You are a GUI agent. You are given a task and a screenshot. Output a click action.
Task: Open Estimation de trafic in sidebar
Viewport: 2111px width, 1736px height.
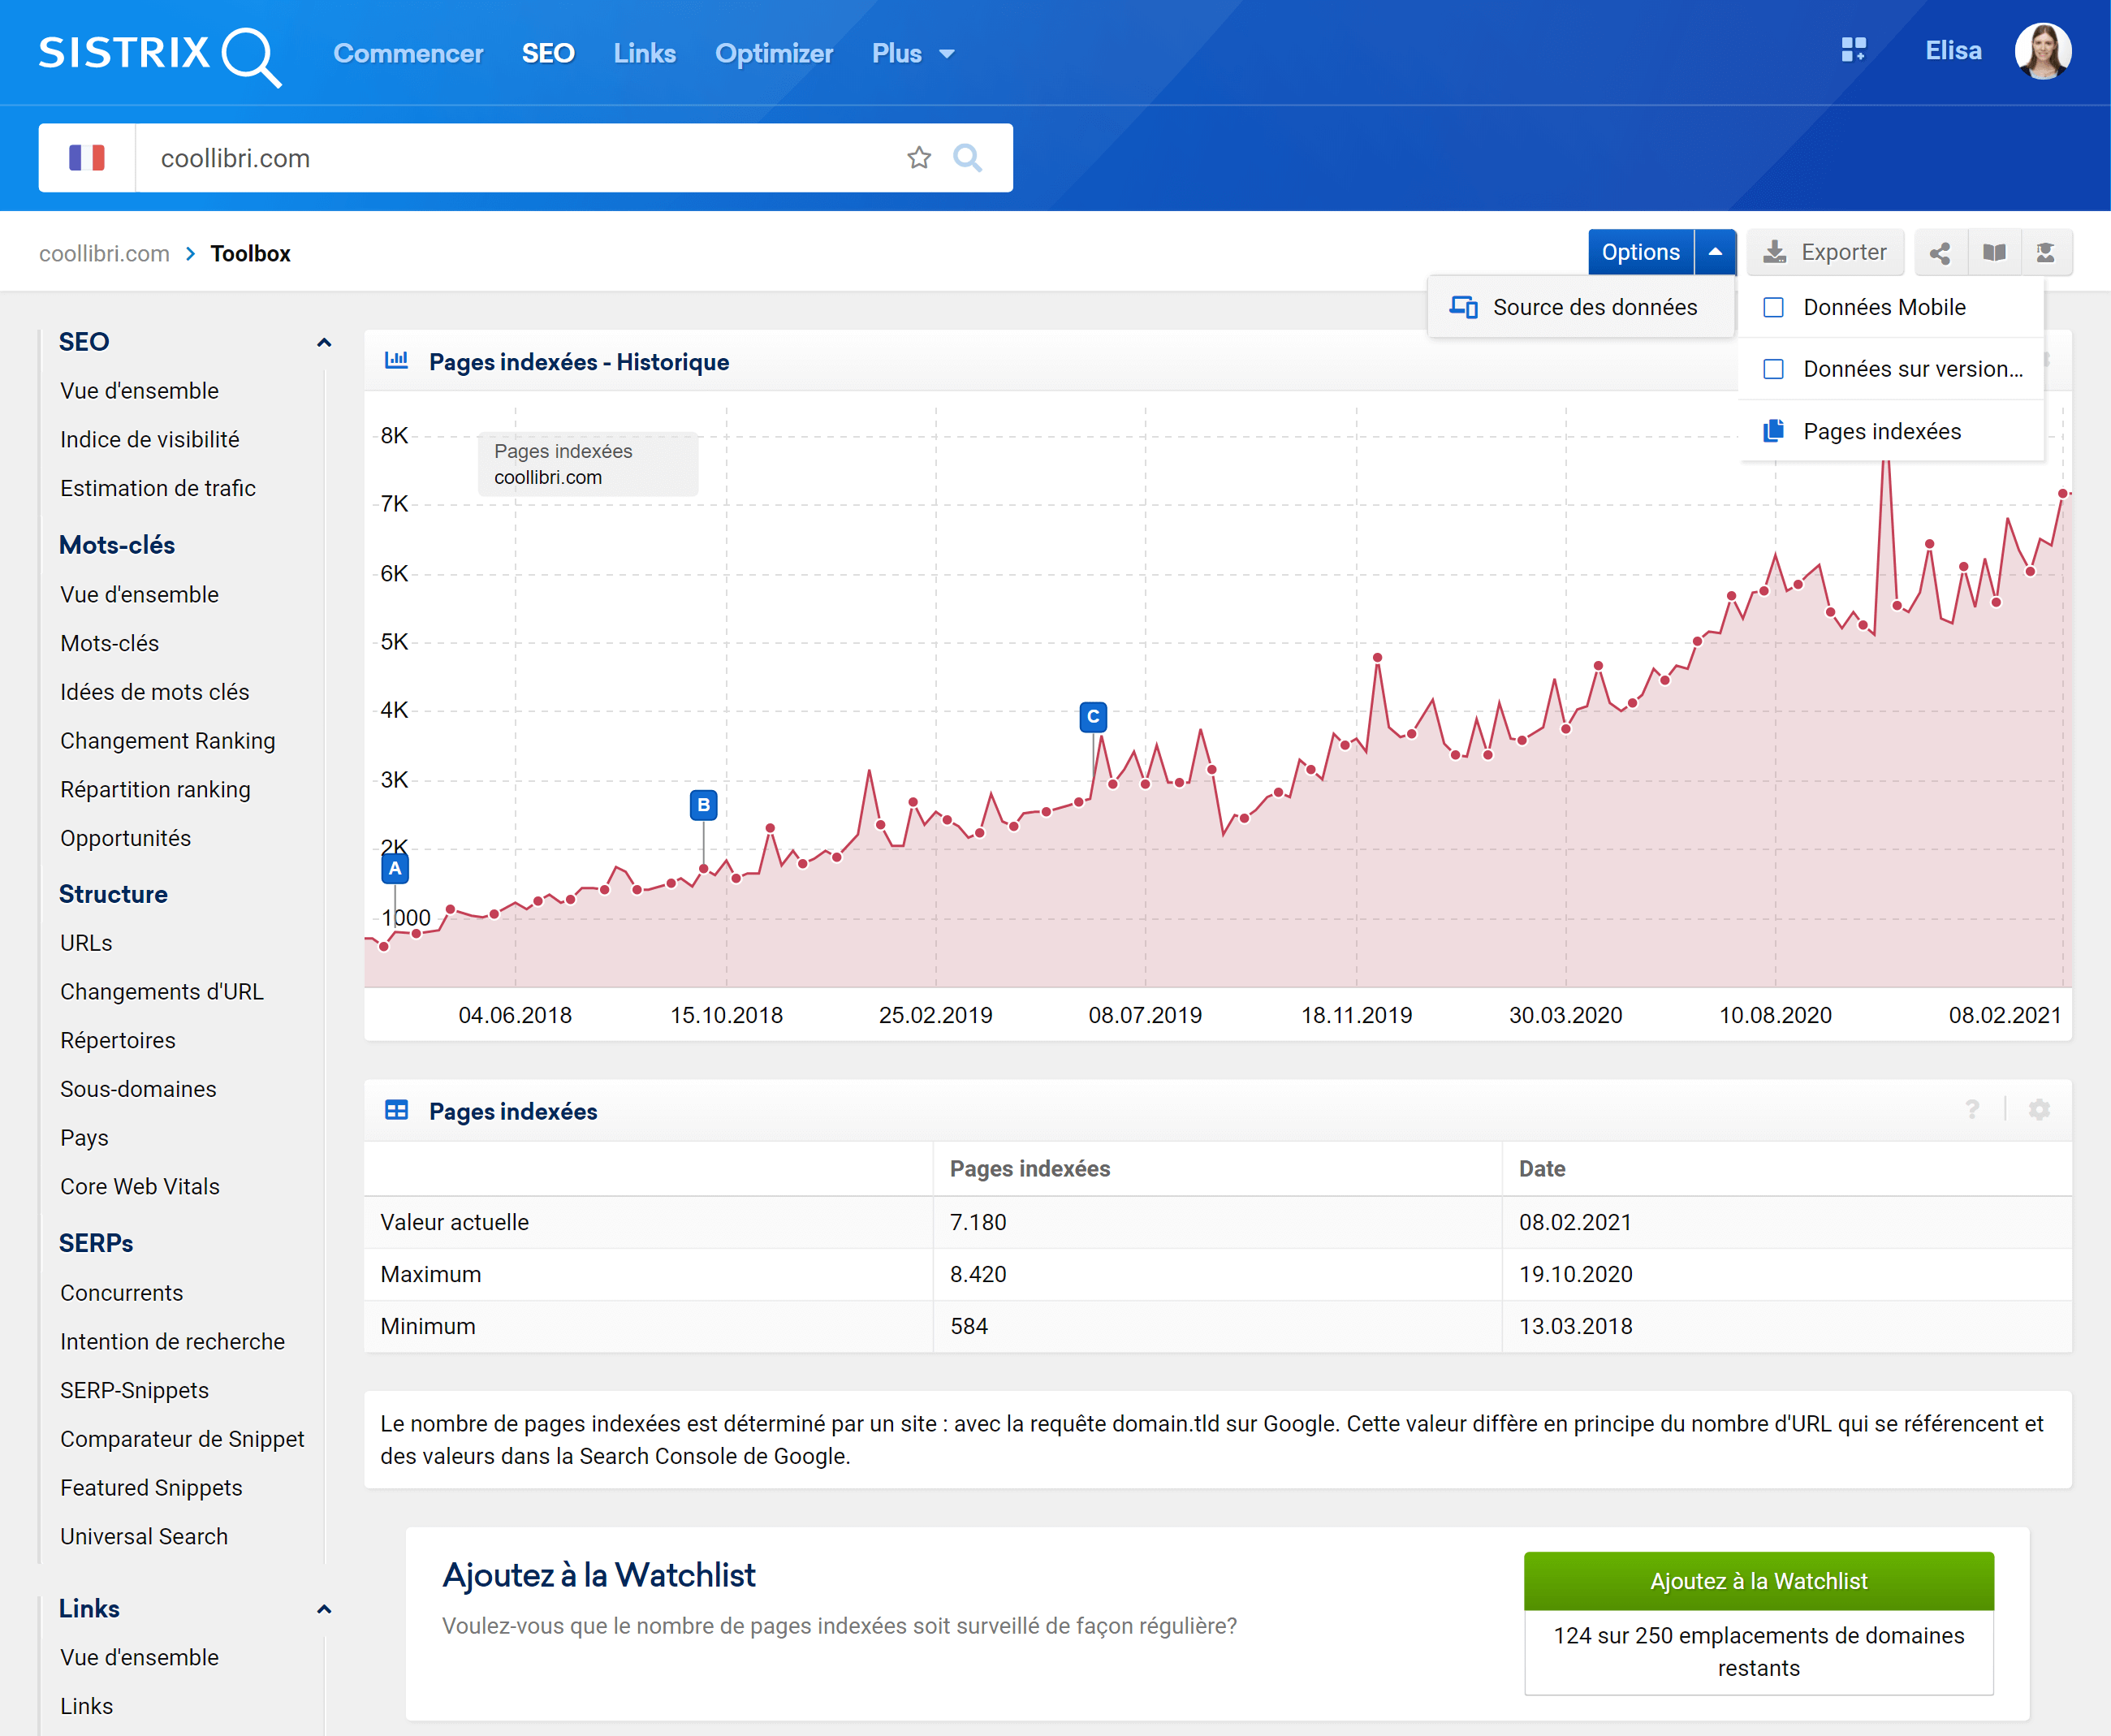(158, 488)
